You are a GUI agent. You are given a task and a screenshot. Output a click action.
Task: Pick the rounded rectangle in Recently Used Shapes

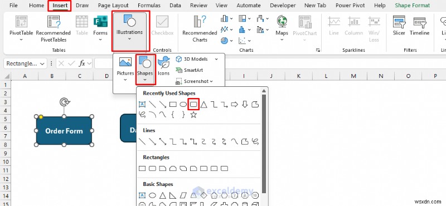tap(193, 105)
